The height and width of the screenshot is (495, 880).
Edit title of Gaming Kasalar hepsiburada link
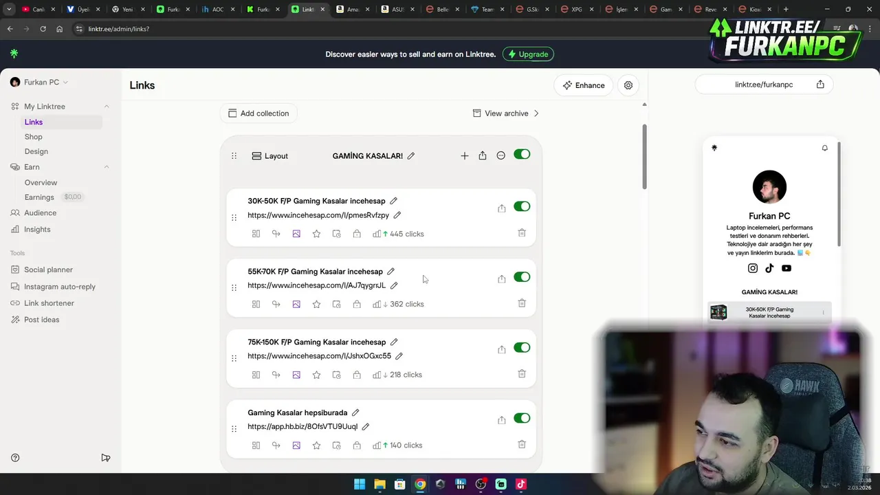coord(355,412)
